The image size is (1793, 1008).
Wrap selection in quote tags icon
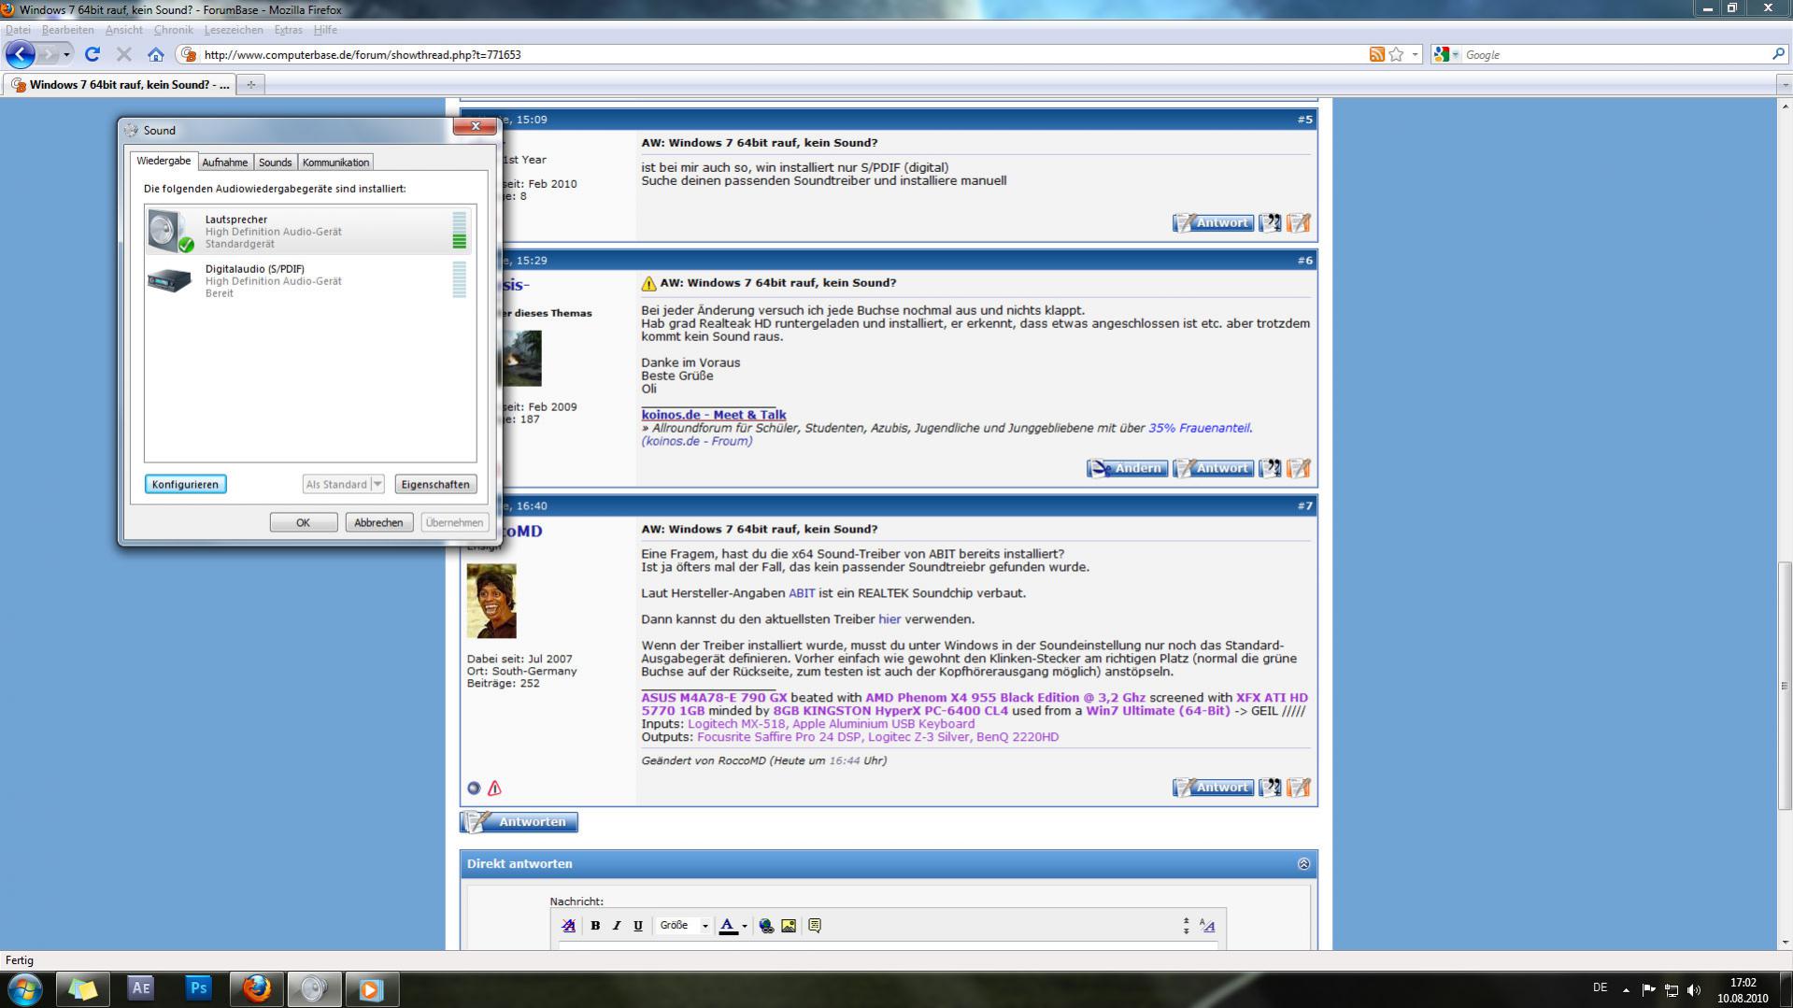[815, 926]
